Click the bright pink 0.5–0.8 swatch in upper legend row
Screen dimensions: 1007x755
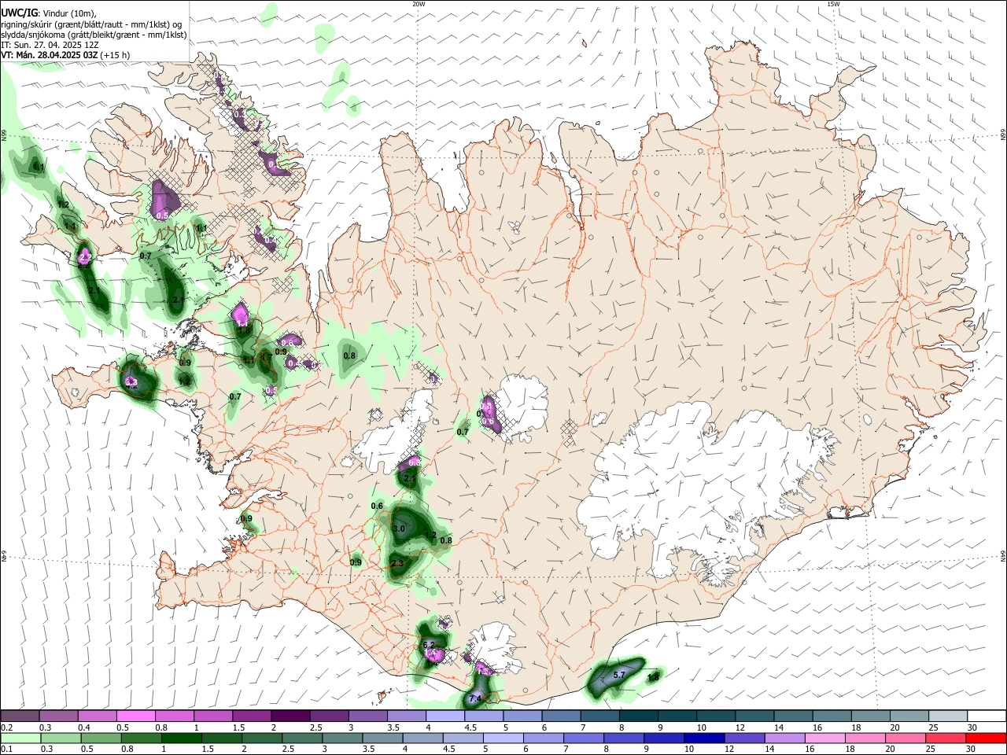(x=136, y=716)
